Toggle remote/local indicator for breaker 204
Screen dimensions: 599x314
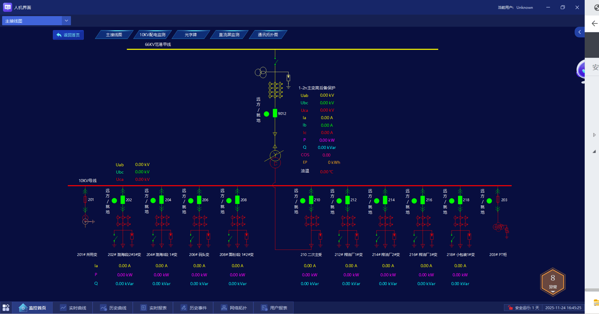pos(153,201)
